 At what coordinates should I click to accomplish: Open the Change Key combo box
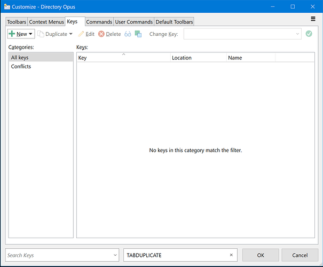point(242,34)
